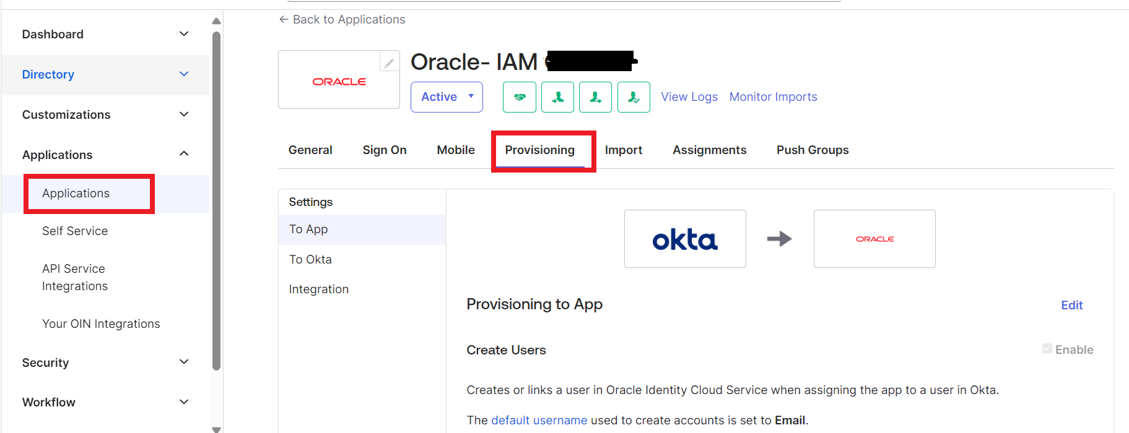Image resolution: width=1129 pixels, height=433 pixels.
Task: Click the okta logo box
Action: click(685, 239)
